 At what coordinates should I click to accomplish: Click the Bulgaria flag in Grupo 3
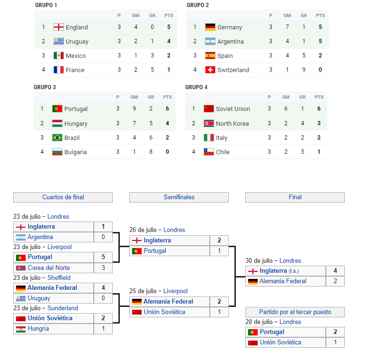(57, 152)
